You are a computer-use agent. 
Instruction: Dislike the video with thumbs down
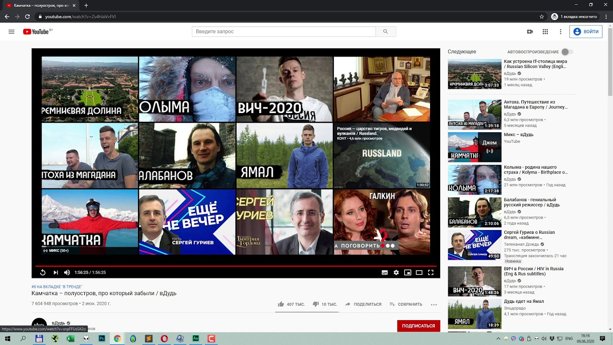tap(325, 304)
